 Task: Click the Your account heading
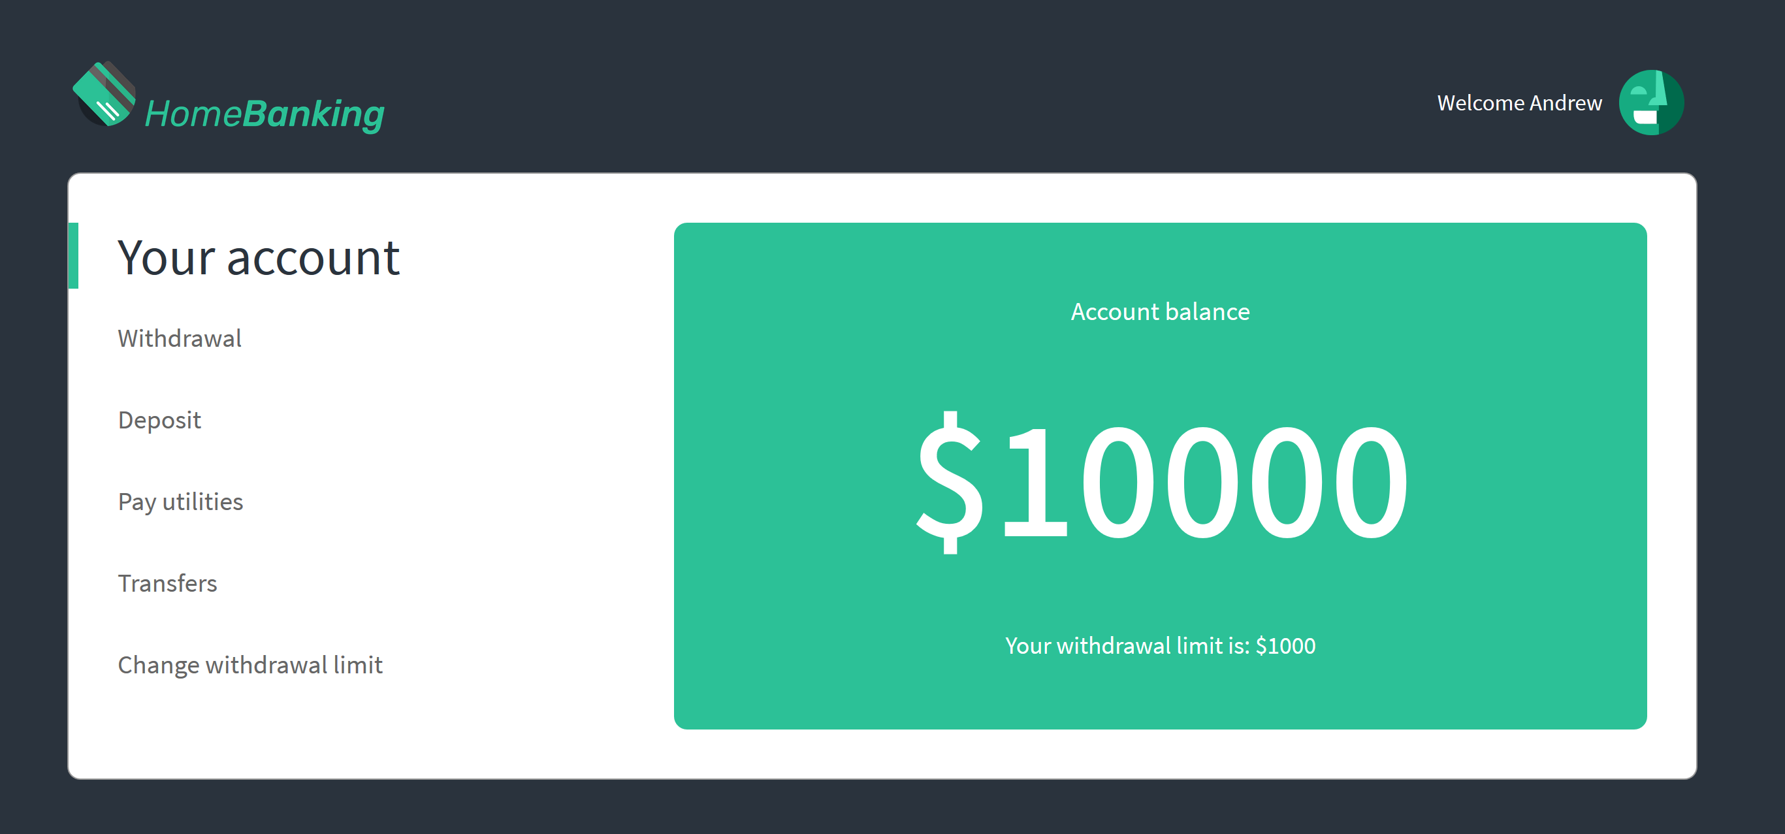259,258
